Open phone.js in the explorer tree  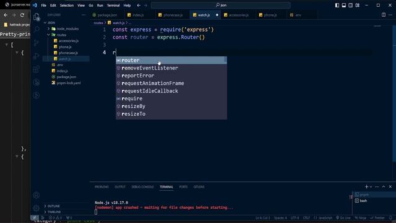(65, 47)
